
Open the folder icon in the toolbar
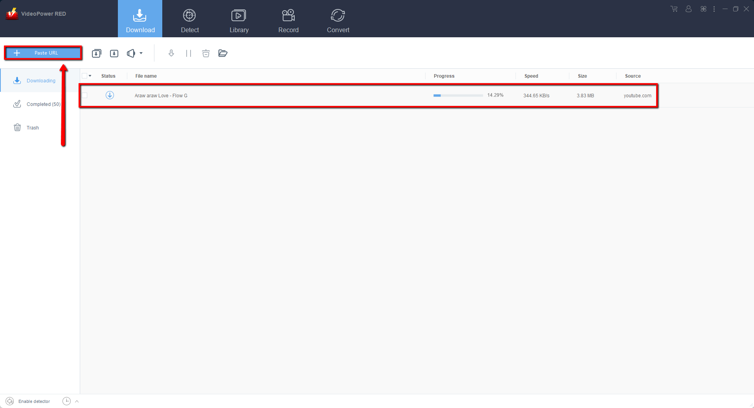pos(223,53)
